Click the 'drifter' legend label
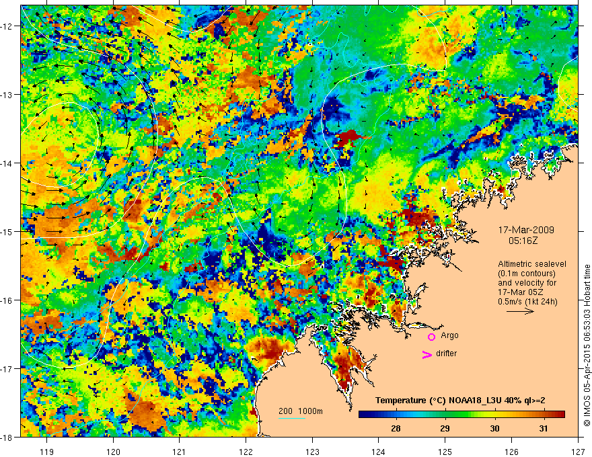Image resolution: width=592 pixels, height=457 pixels. click(446, 354)
